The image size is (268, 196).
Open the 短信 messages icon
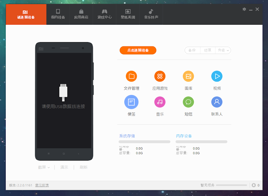tap(188, 102)
